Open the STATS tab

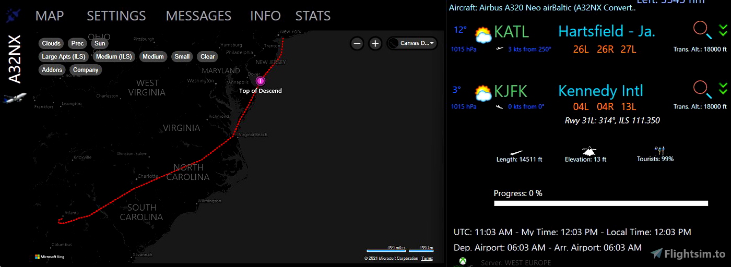click(313, 16)
